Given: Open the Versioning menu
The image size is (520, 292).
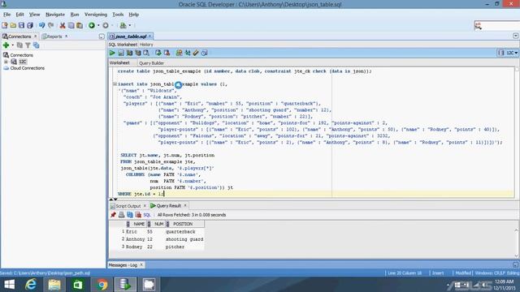Looking at the screenshot, I should tap(96, 15).
